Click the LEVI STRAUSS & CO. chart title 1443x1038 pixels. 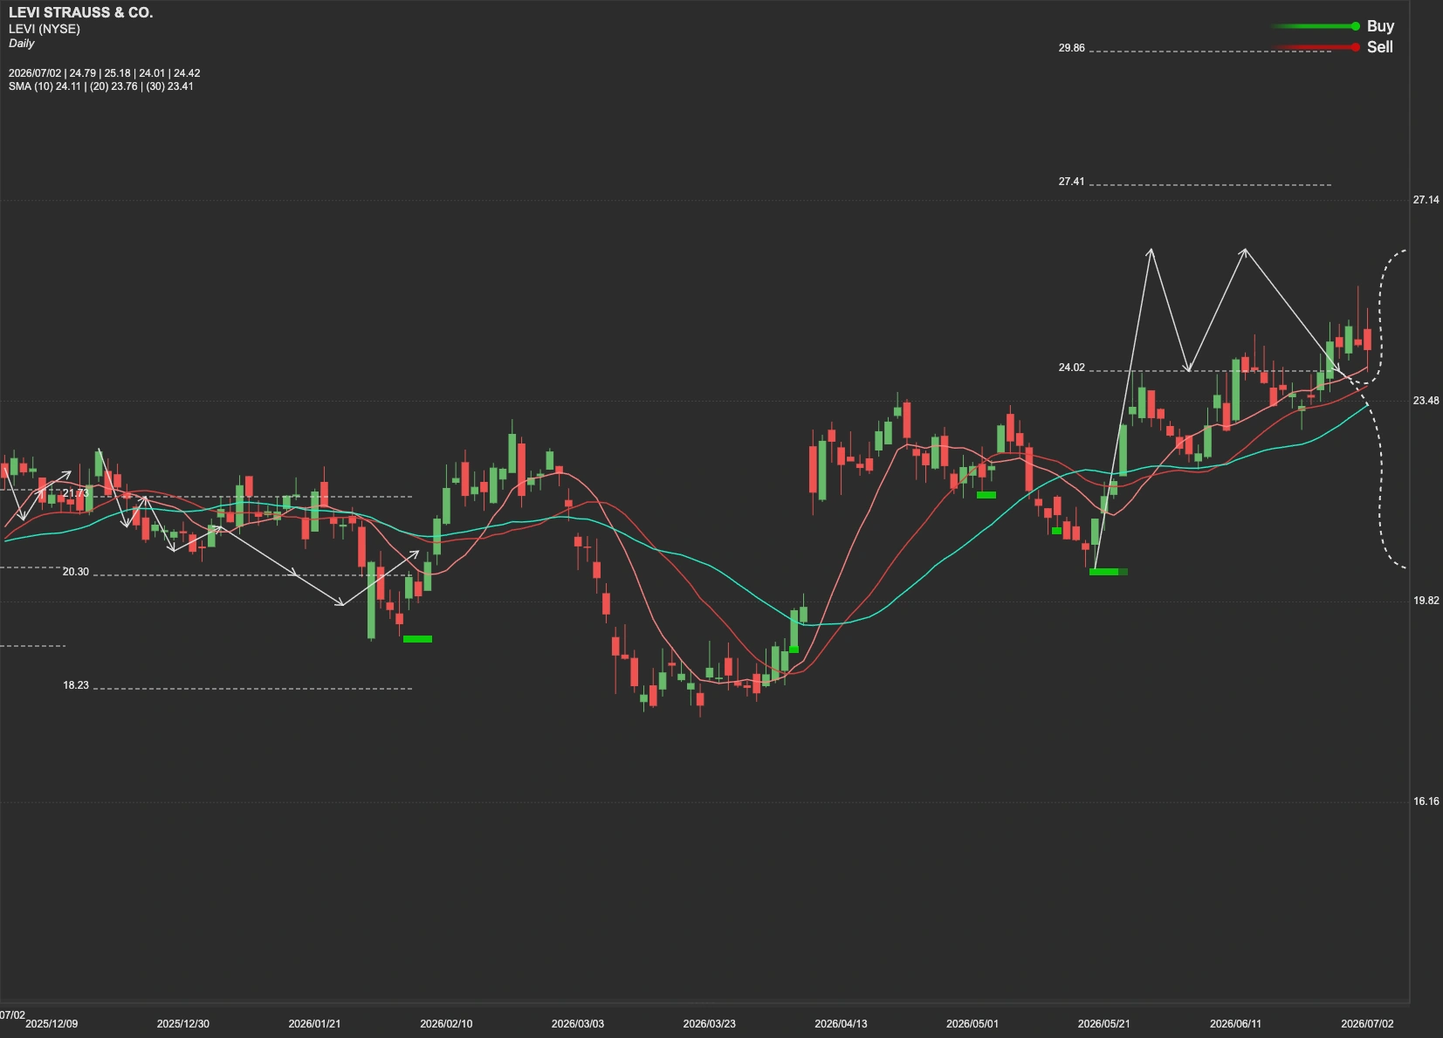coord(80,12)
